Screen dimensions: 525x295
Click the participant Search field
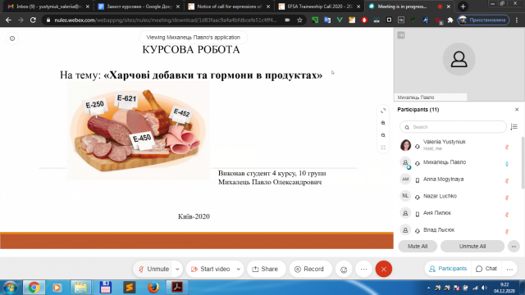[453, 127]
